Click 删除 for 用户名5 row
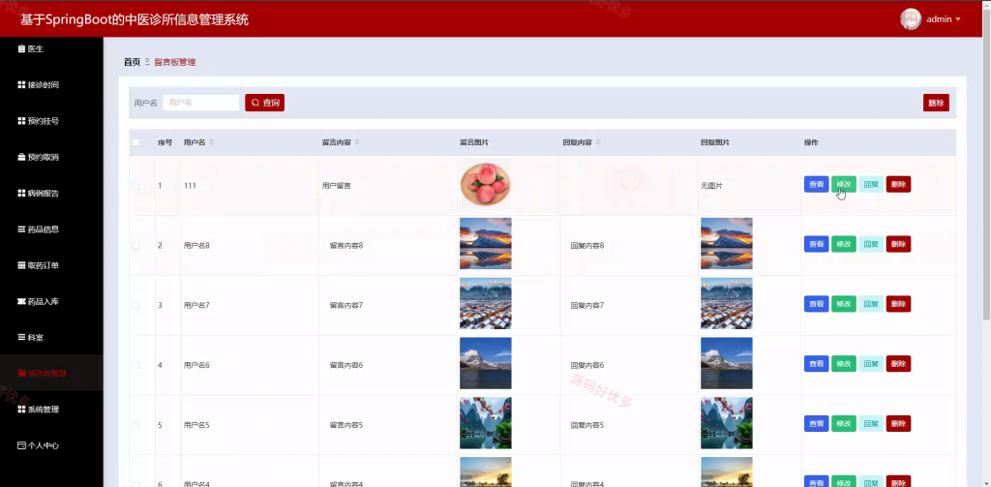 click(x=898, y=424)
